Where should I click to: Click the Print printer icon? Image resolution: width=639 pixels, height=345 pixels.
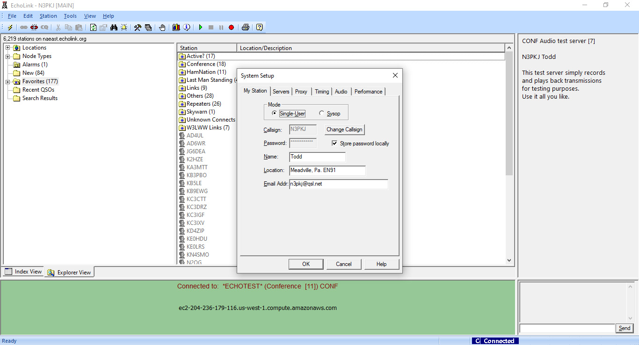click(x=246, y=28)
